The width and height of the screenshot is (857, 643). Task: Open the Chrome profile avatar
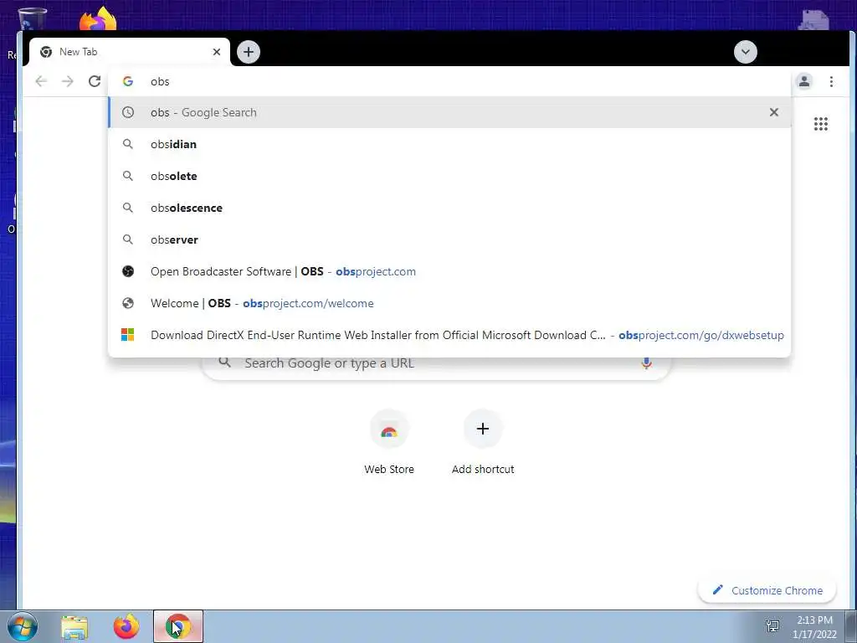coord(804,81)
